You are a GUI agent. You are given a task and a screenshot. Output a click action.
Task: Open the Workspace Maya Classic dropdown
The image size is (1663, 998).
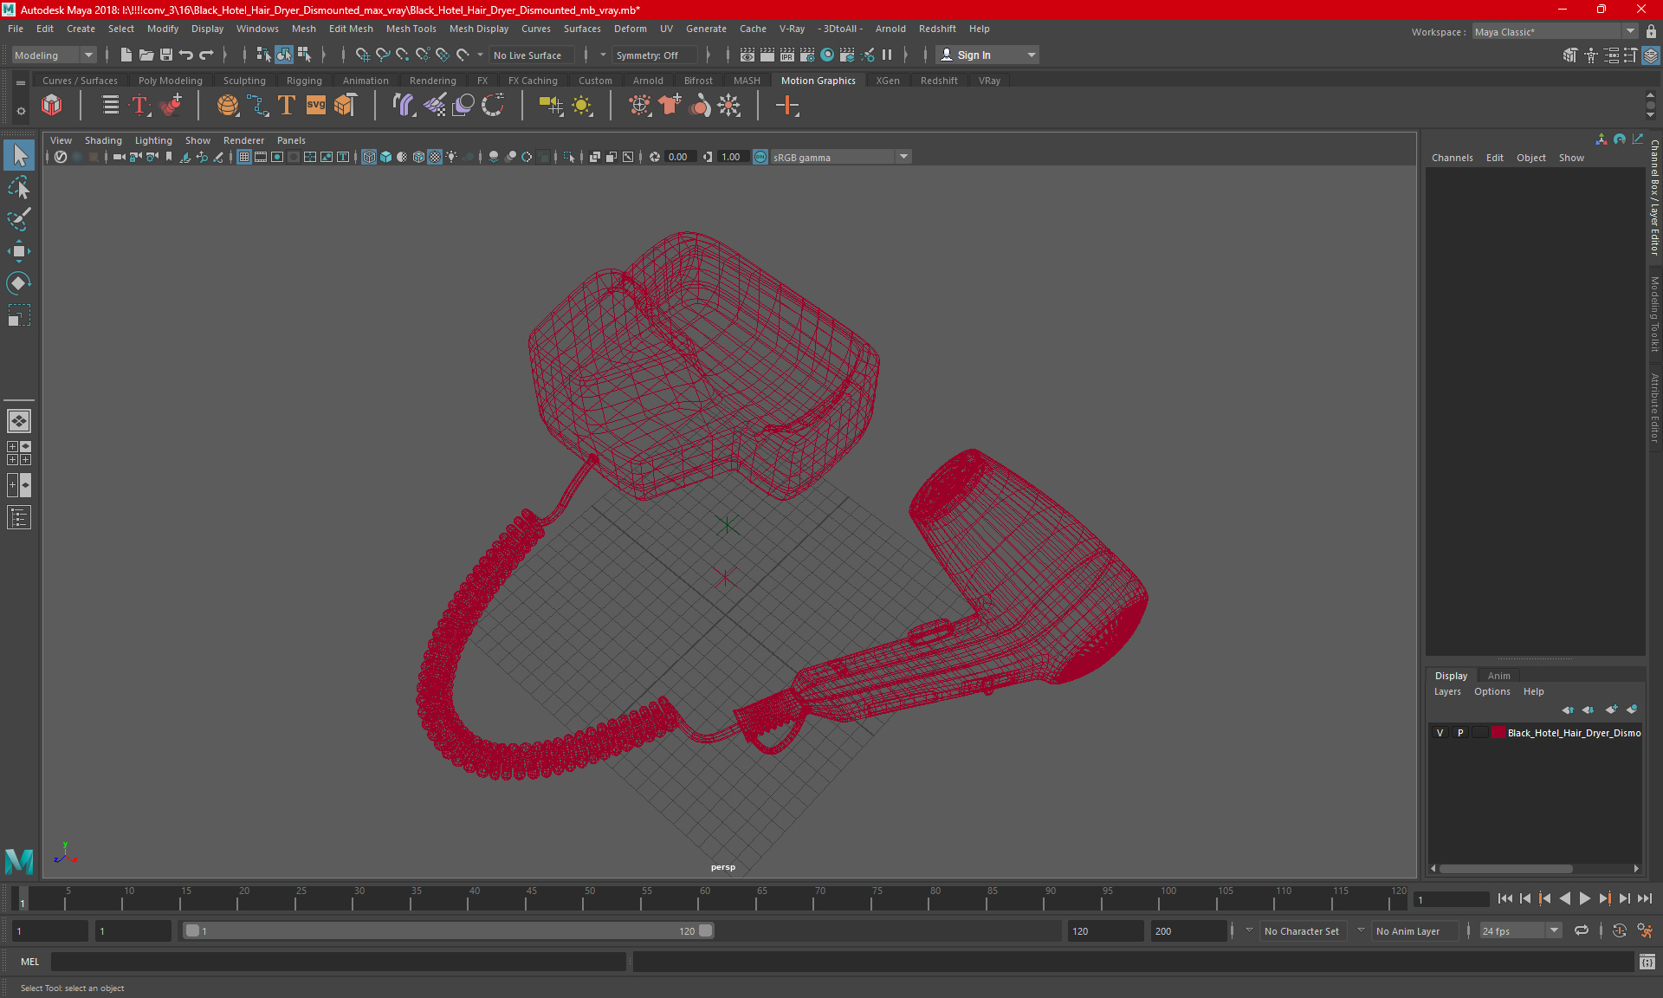pos(1556,31)
